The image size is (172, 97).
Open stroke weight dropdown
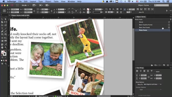(x=103, y=9)
